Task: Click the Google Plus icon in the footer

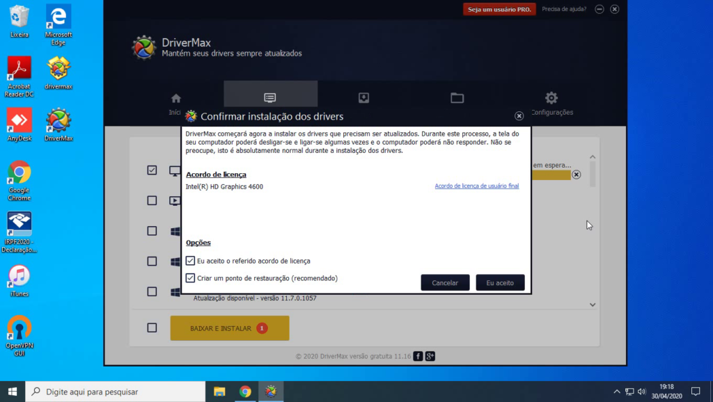Action: coord(430,356)
